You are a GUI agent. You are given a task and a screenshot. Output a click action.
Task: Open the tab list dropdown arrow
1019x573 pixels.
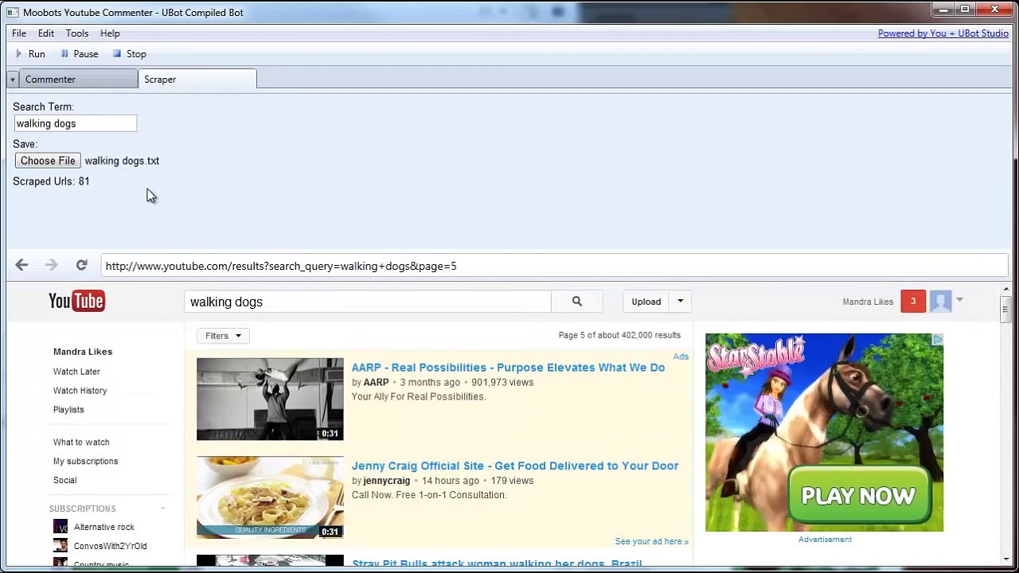coord(13,80)
